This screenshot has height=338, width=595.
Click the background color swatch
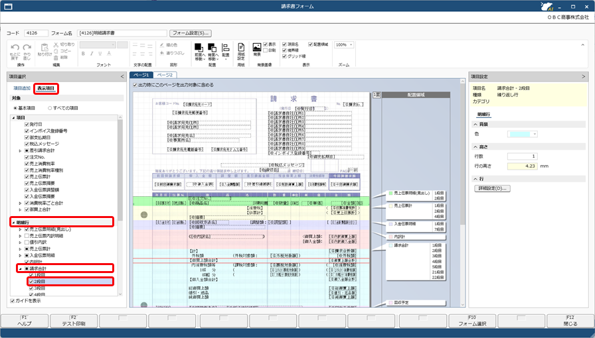coord(519,134)
